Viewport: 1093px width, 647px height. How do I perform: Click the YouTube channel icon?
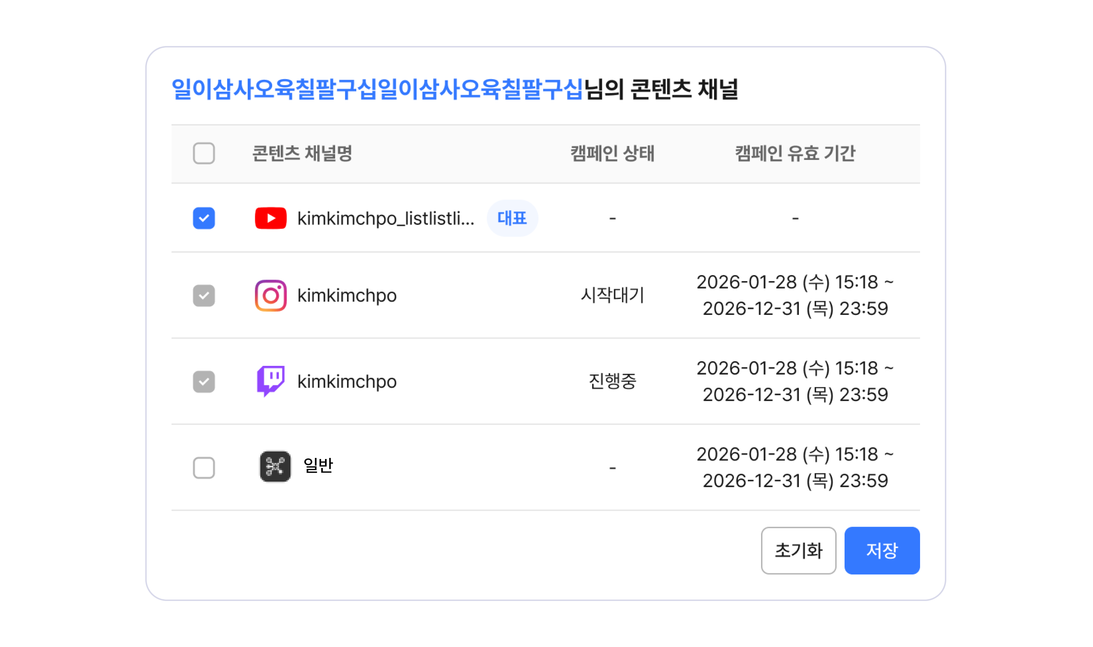(270, 218)
